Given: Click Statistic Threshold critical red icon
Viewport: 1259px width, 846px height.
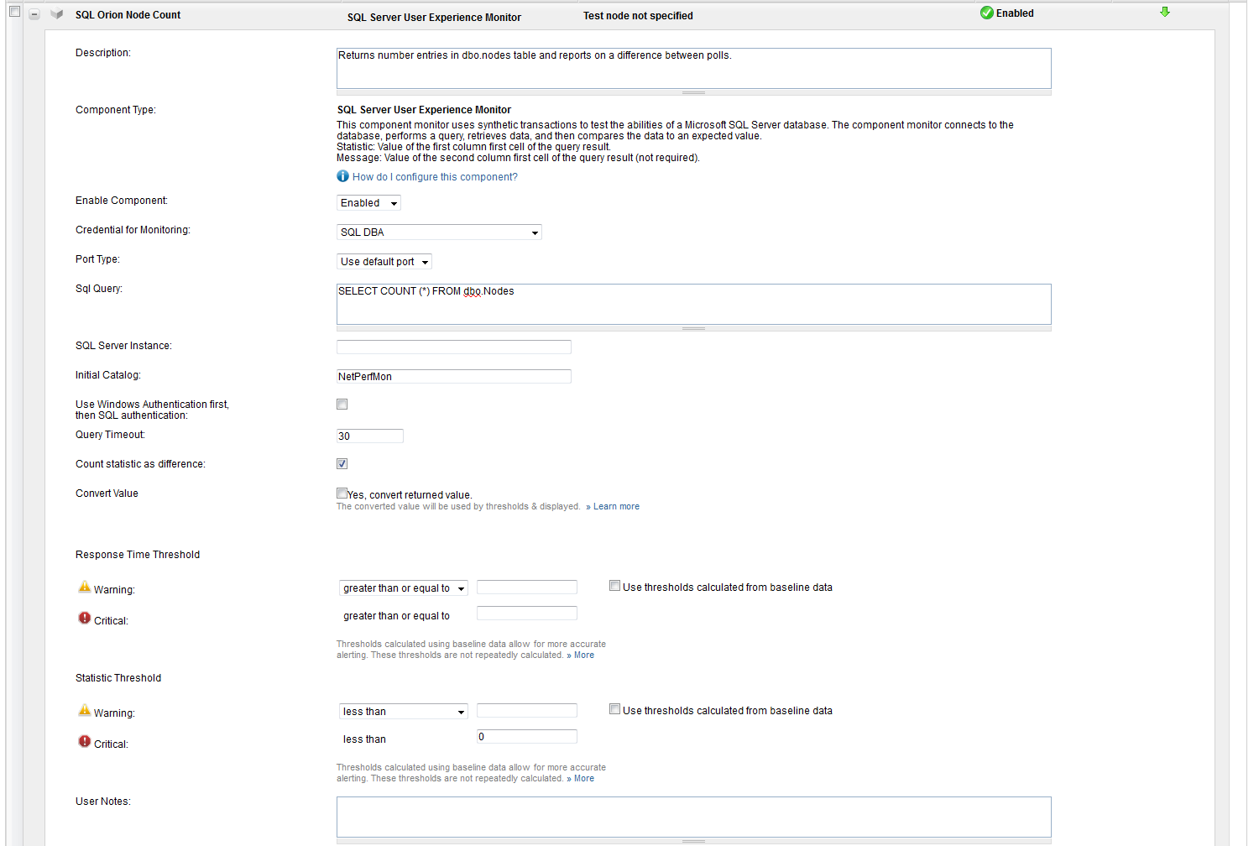Looking at the screenshot, I should pos(85,741).
